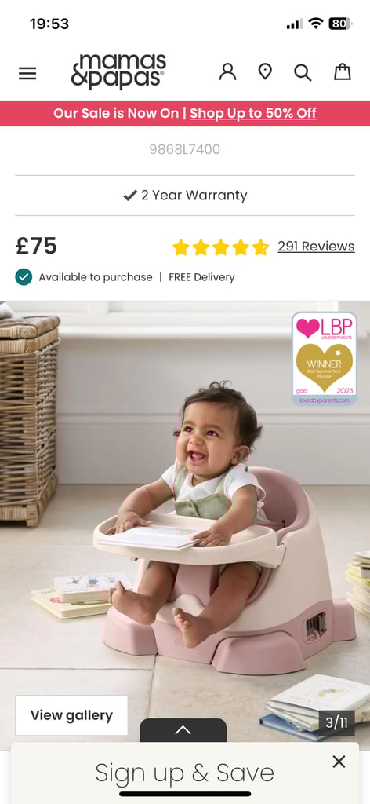Open the shopping bag icon
This screenshot has width=370, height=804.
343,71
